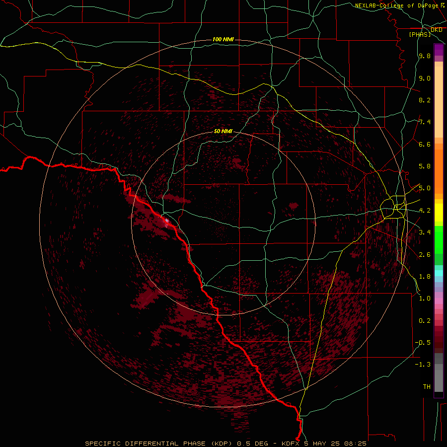Pick the purple top segment of color scale
447x447 pixels.
[x=439, y=50]
